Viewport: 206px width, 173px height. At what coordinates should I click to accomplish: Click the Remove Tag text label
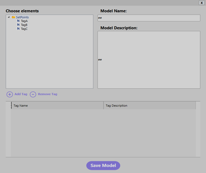[48, 94]
